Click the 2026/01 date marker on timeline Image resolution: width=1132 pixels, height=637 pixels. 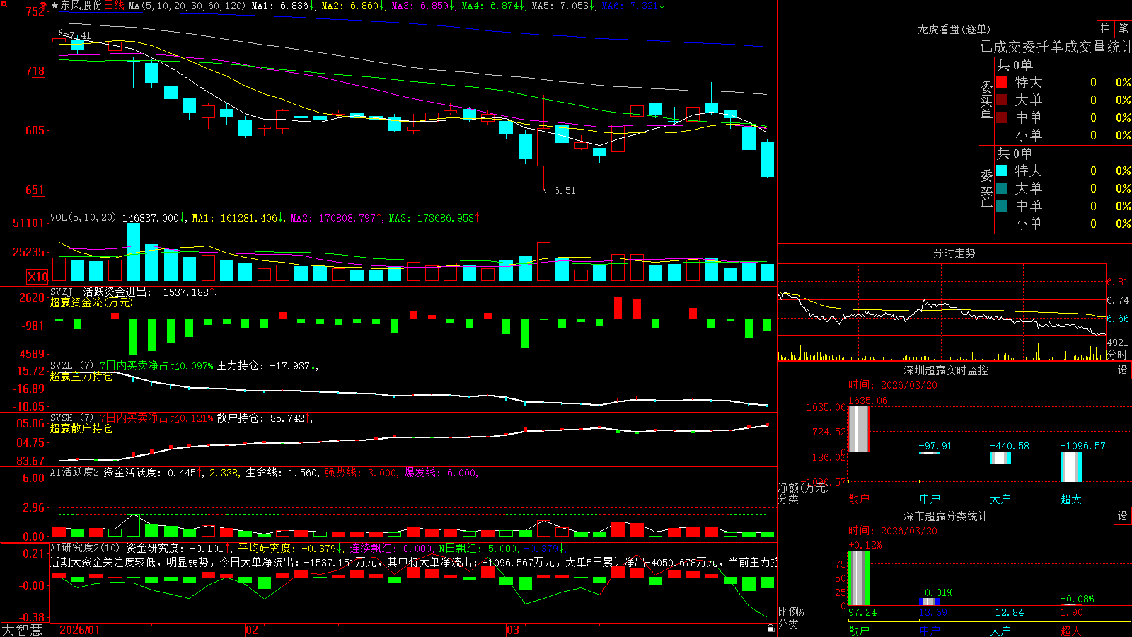coord(79,630)
